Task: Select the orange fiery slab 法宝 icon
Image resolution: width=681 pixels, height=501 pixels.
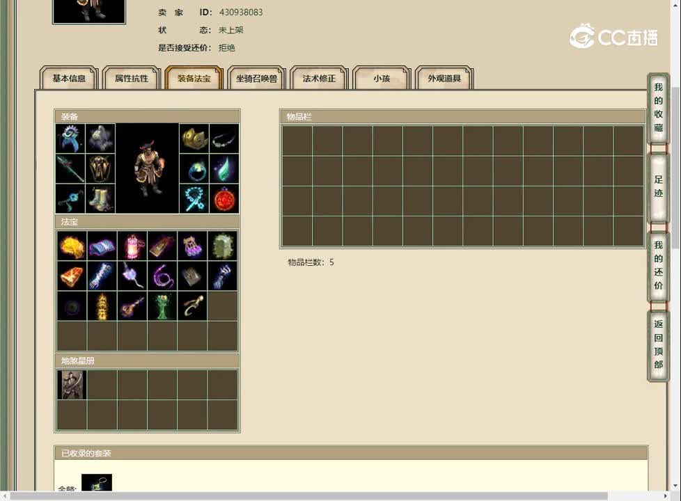Action: click(x=72, y=276)
